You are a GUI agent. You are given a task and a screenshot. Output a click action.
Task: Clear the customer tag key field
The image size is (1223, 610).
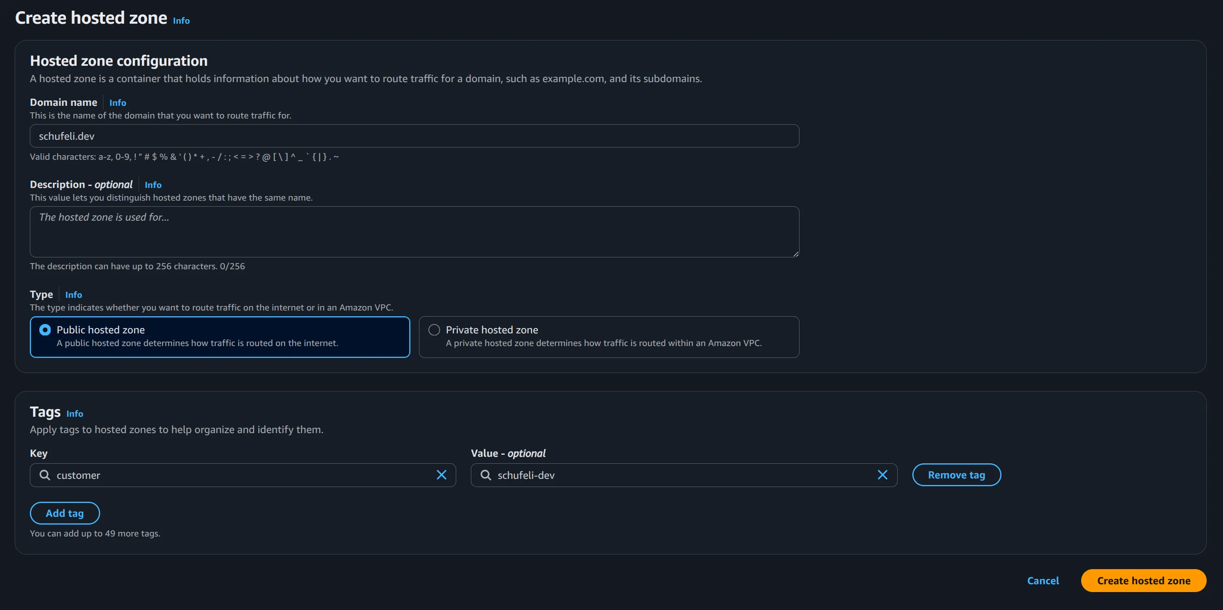point(441,475)
